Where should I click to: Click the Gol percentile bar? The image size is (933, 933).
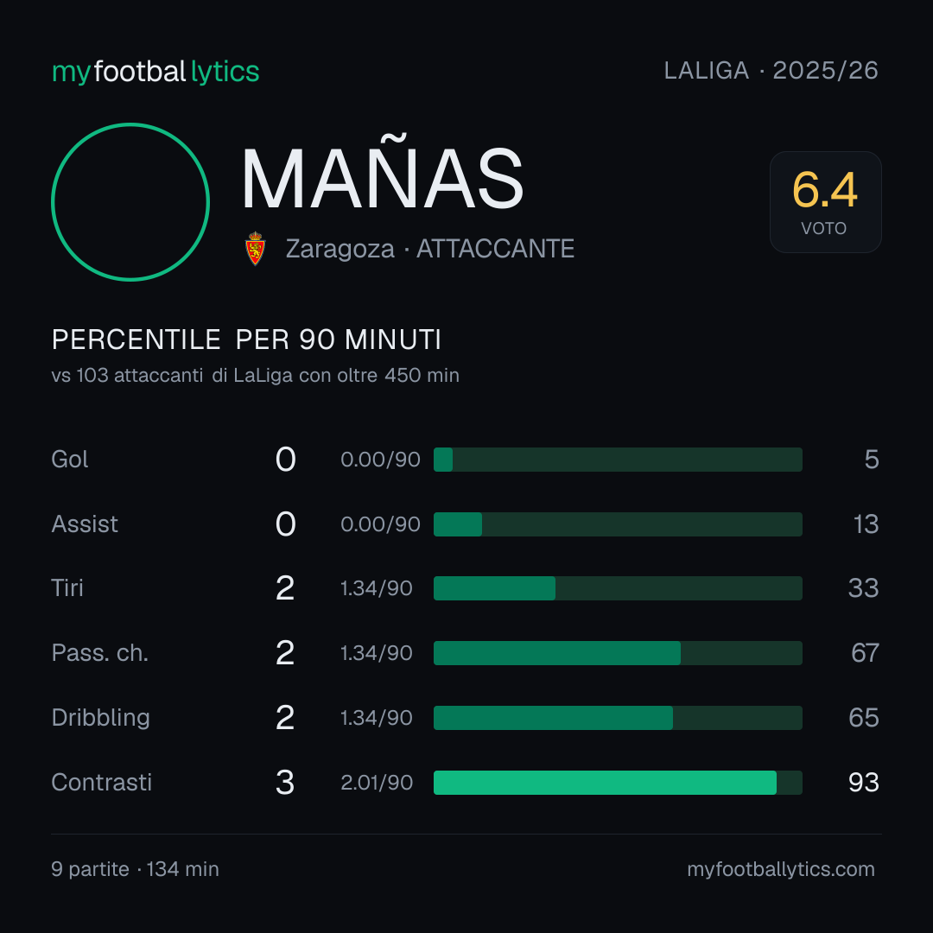[x=618, y=460]
